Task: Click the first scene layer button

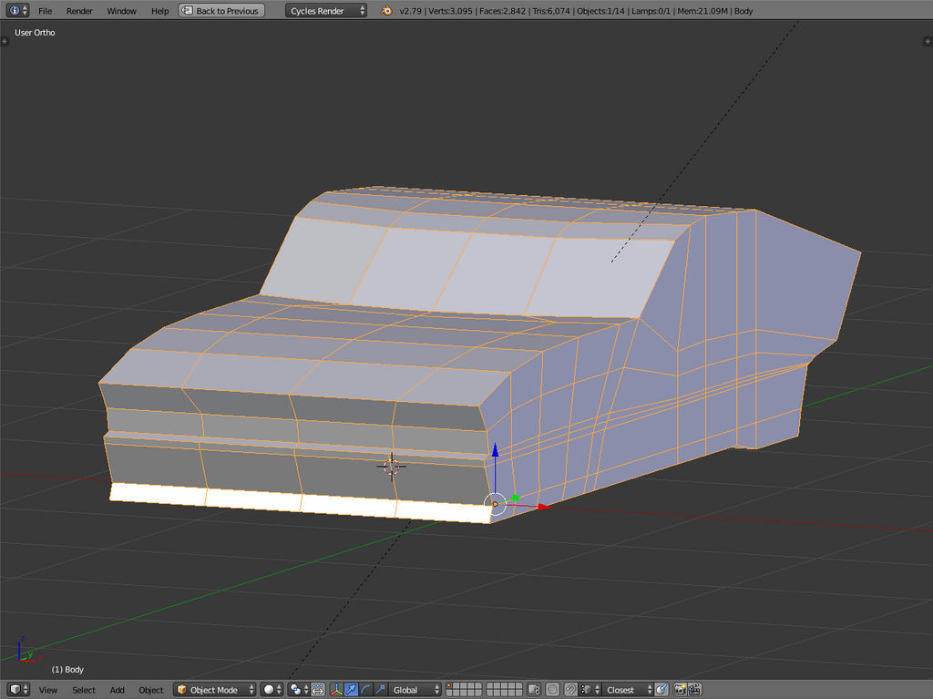Action: tap(451, 686)
